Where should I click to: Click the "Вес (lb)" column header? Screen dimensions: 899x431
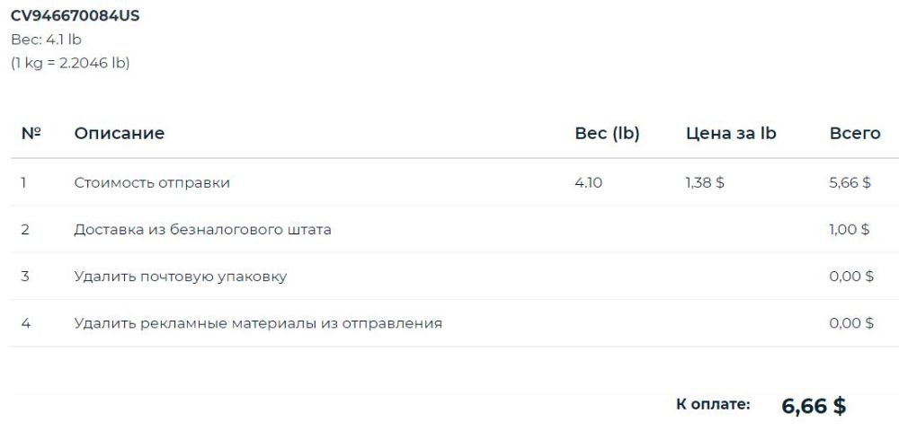[607, 134]
